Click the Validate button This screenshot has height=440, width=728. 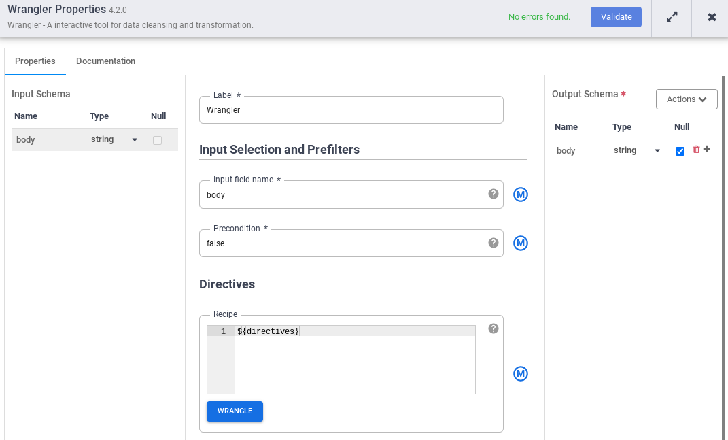[x=616, y=17]
